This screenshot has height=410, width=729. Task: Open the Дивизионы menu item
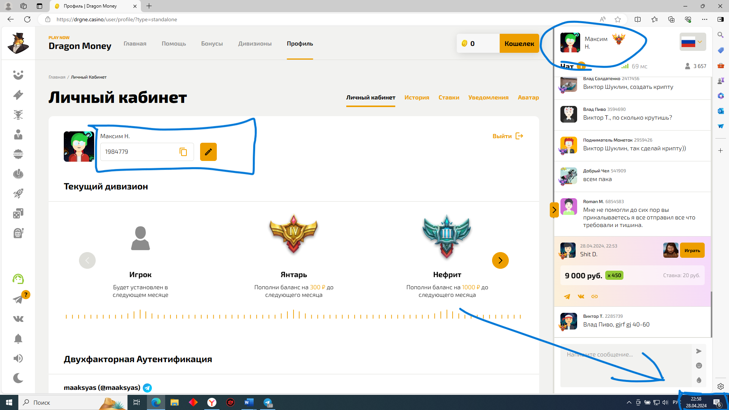[255, 44]
